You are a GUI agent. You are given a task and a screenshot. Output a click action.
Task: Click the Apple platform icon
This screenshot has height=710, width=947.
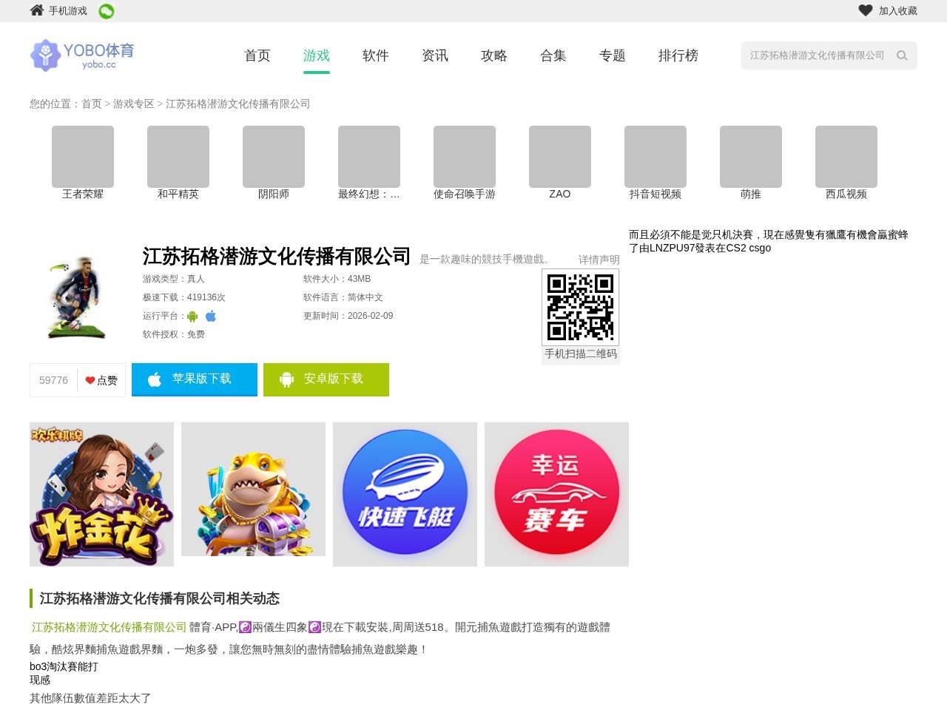click(x=211, y=317)
